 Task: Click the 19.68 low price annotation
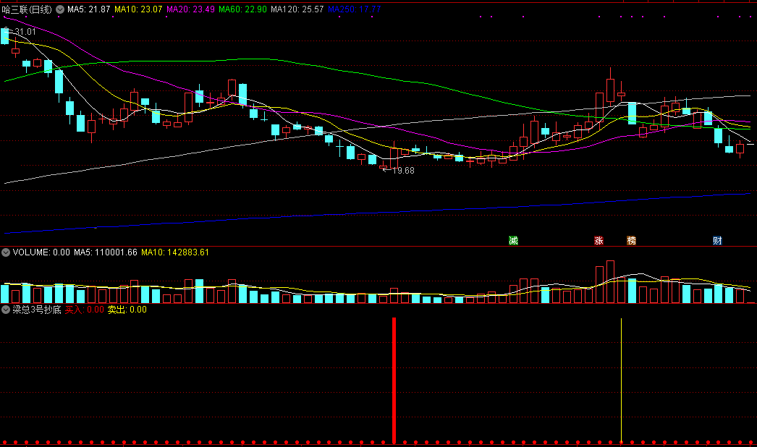click(403, 171)
